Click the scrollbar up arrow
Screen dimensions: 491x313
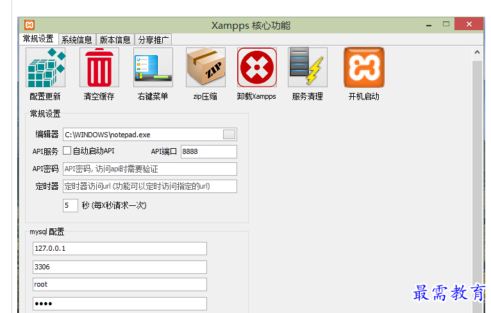point(478,53)
